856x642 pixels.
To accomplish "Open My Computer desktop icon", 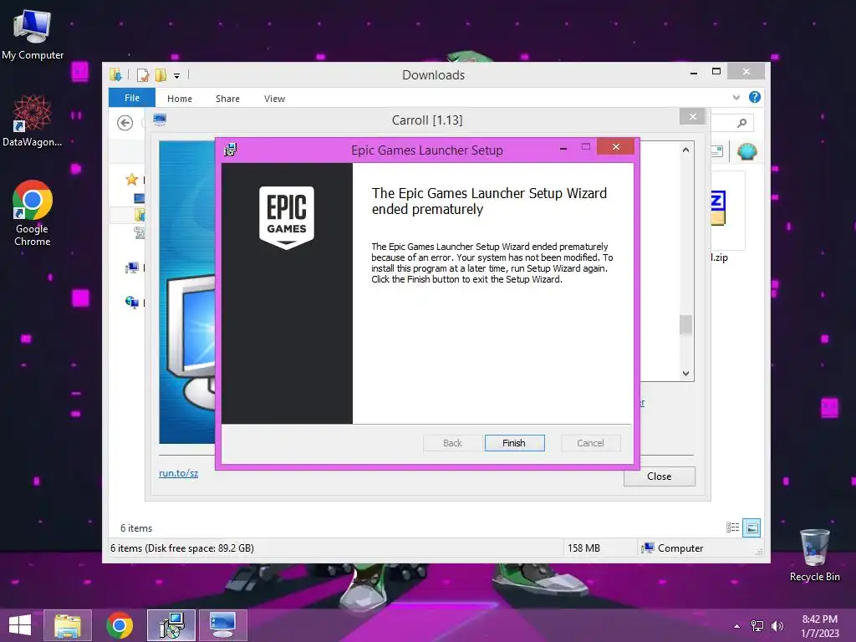I will [x=33, y=34].
